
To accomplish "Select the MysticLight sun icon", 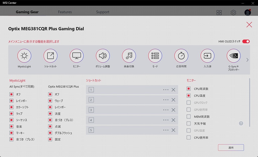I will coord(24,56).
